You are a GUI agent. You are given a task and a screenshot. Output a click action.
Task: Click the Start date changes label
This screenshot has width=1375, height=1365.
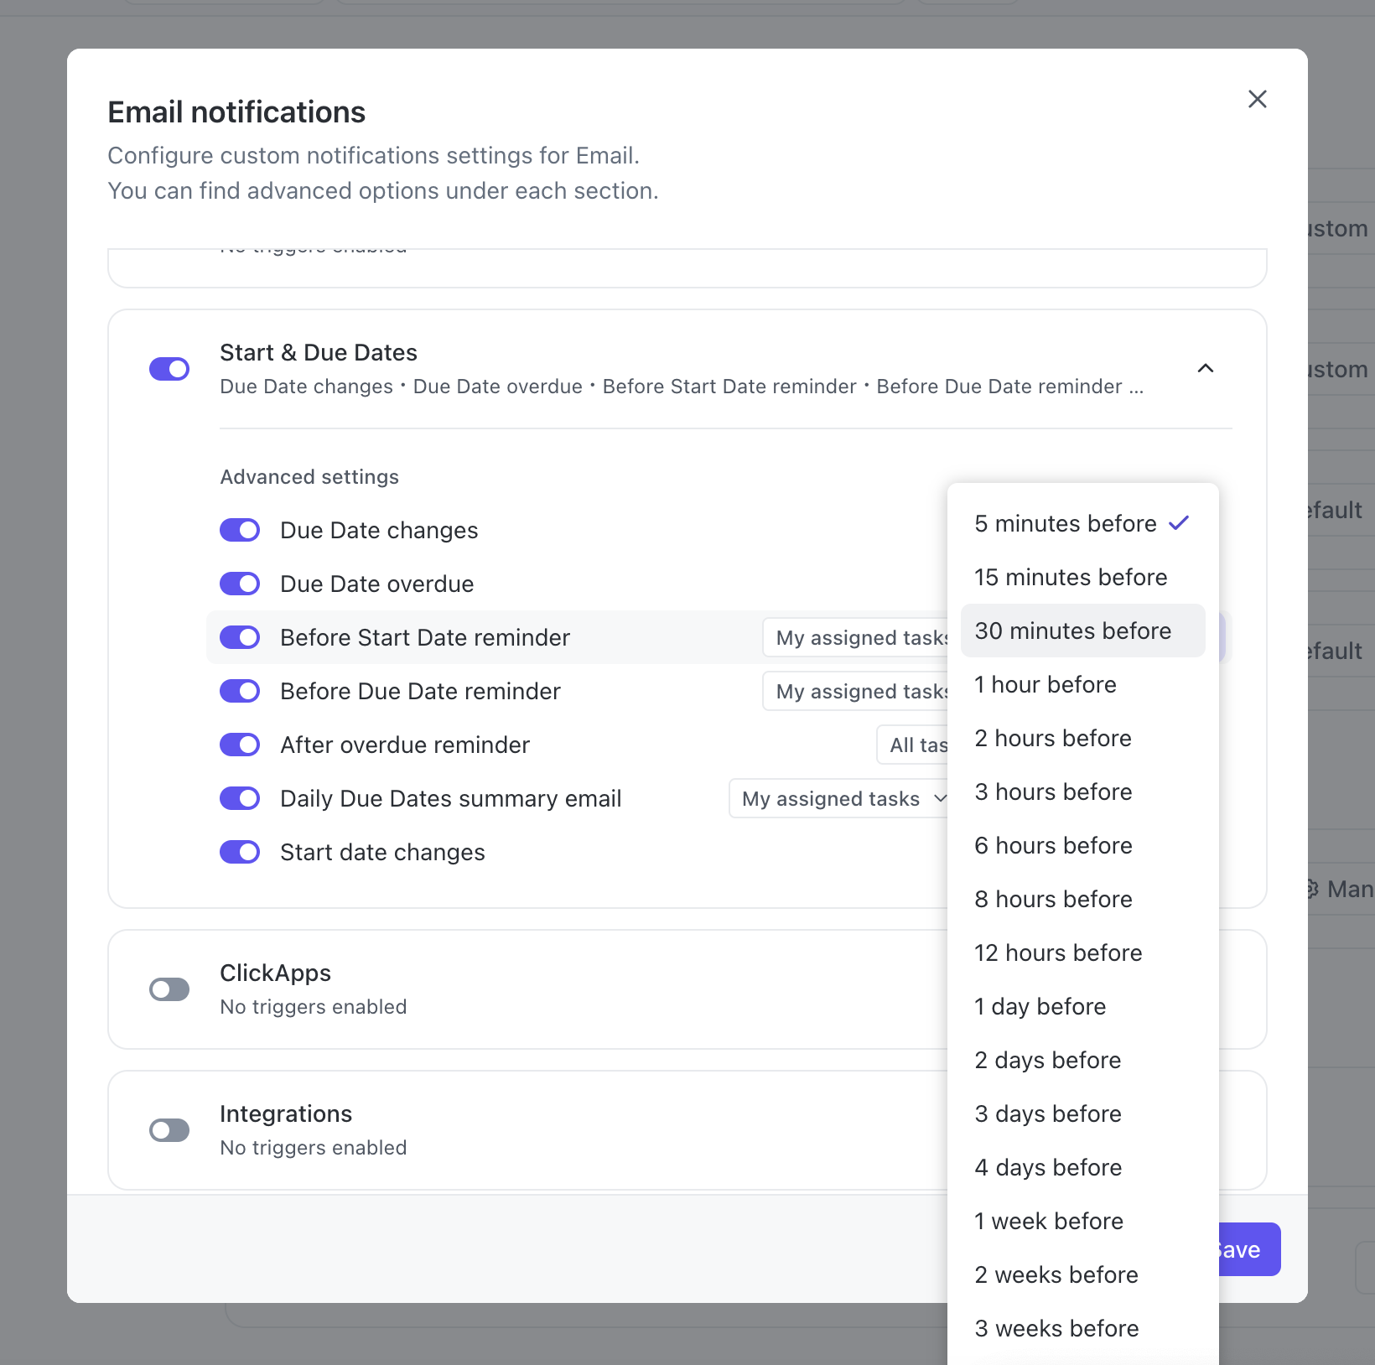(382, 852)
